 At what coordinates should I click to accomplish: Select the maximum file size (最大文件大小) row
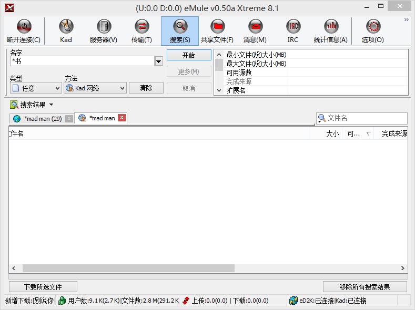(x=315, y=64)
